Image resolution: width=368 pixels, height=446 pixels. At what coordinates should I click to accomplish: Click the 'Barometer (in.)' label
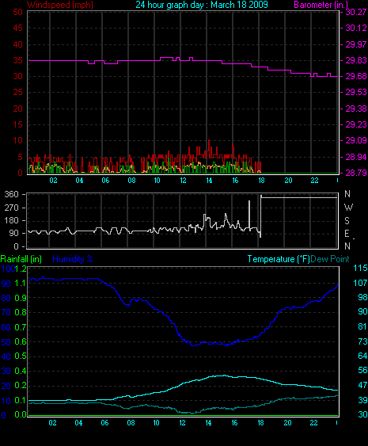[321, 5]
